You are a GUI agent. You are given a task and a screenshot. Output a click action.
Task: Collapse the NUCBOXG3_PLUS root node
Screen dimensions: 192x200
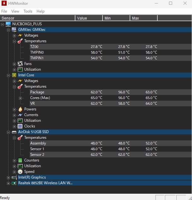pos(2,24)
